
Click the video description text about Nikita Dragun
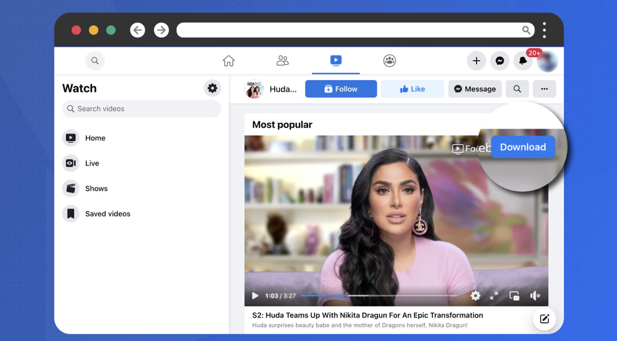(360, 325)
